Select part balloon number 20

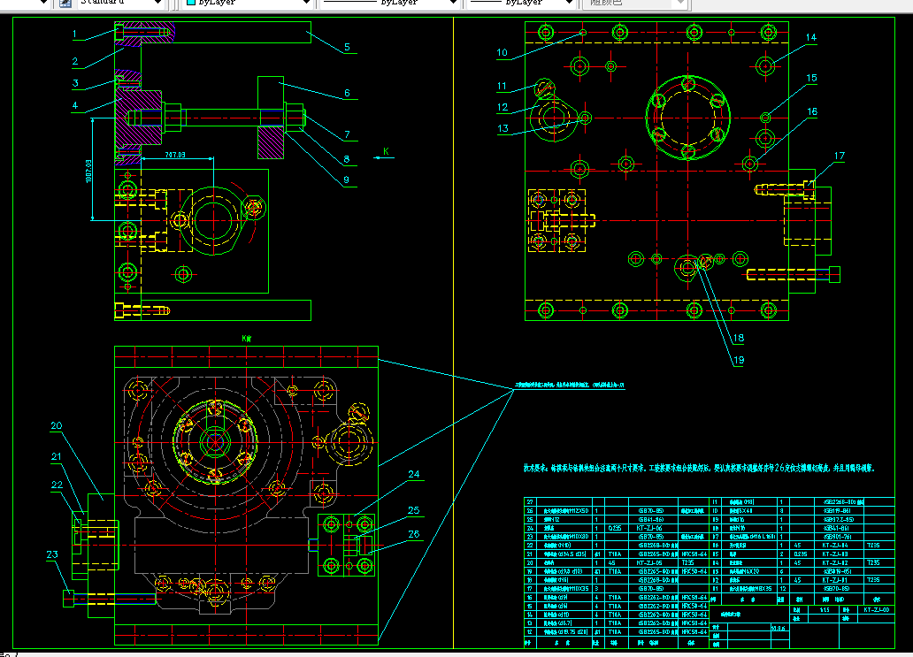click(x=57, y=425)
